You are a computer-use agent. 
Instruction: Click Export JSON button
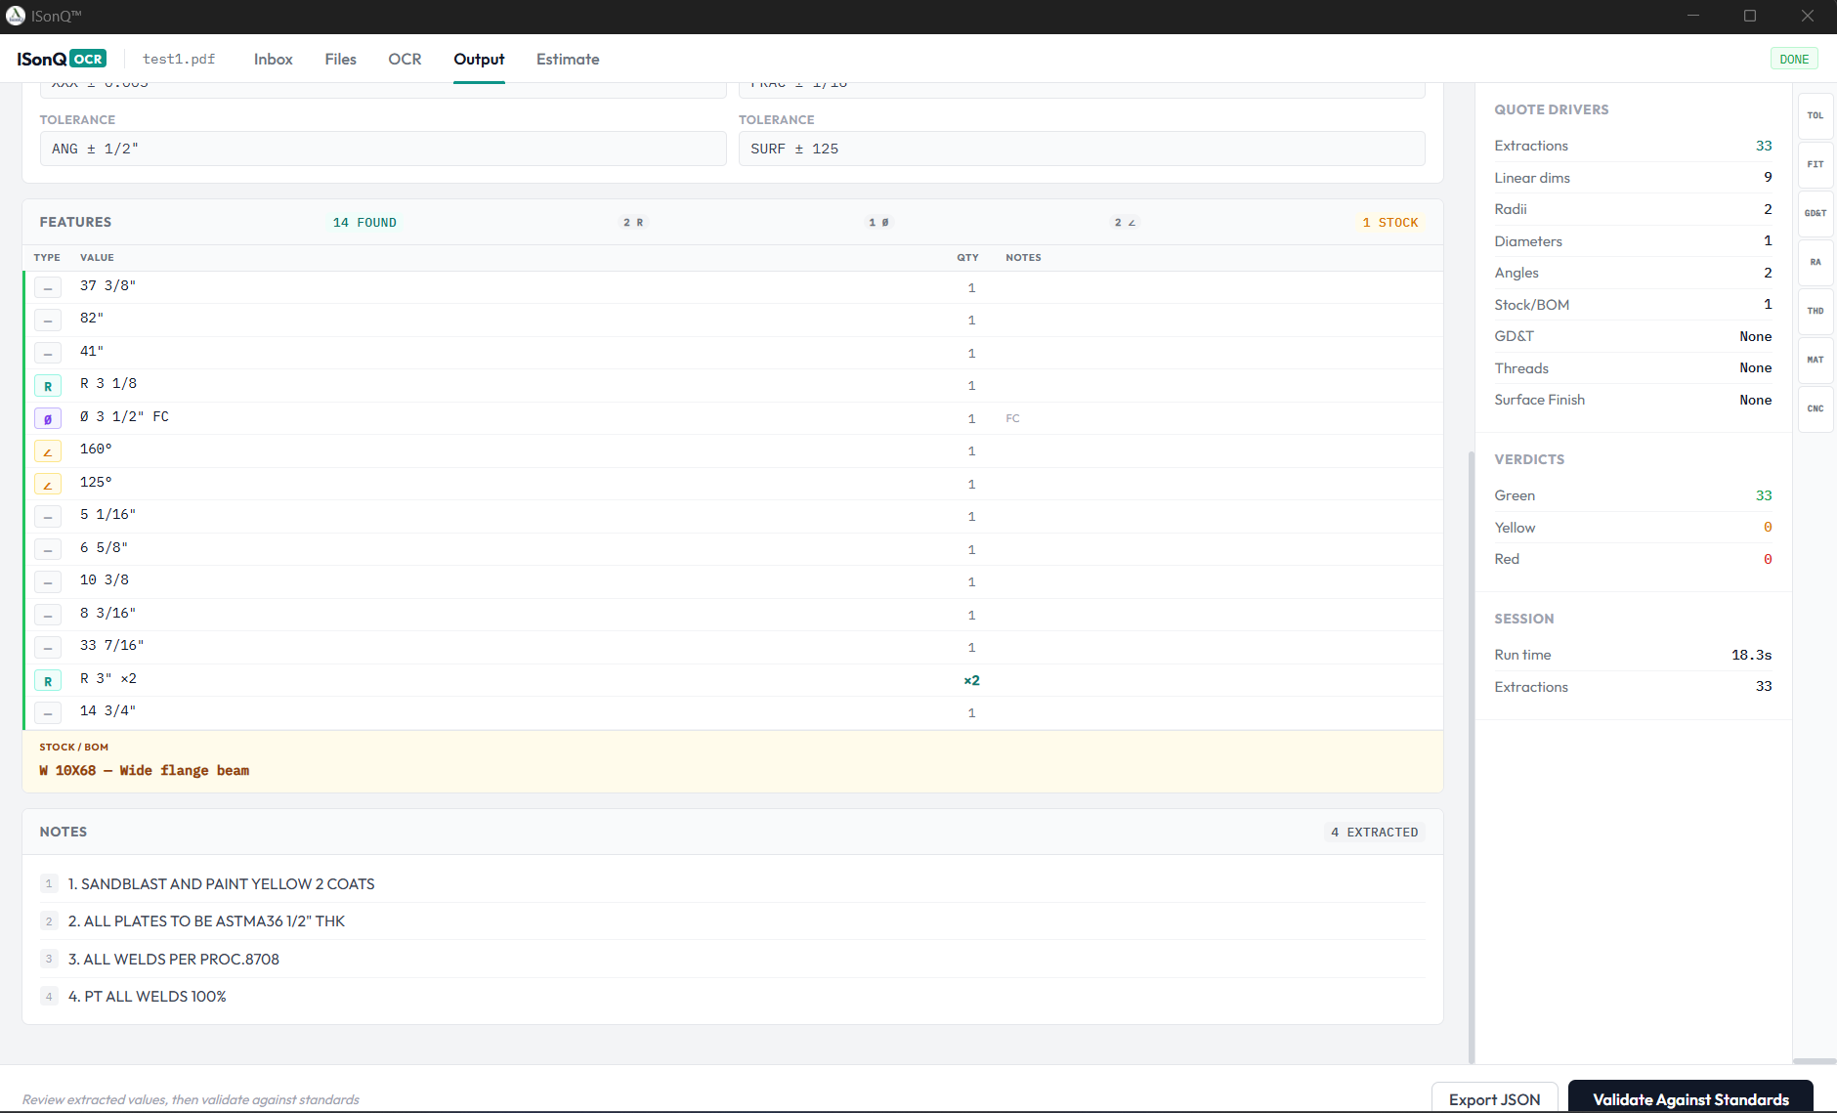pyautogui.click(x=1494, y=1098)
